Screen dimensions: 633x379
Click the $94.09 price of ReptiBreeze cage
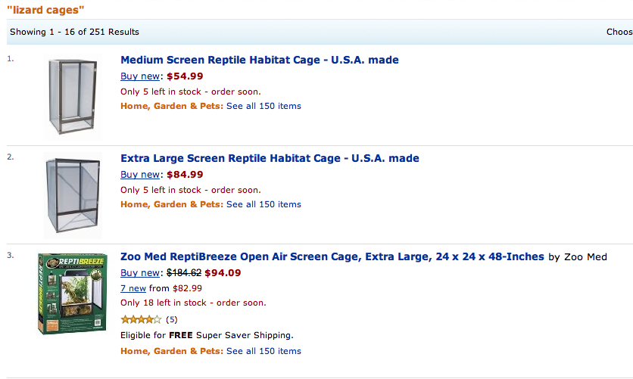223,273
